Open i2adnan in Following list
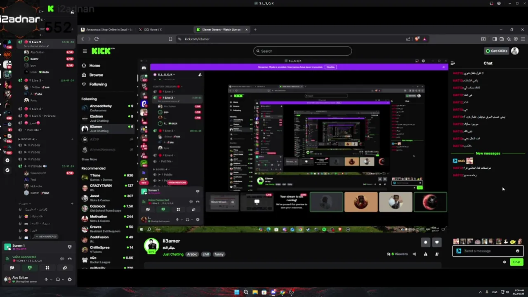Image resolution: width=528 pixels, height=297 pixels. point(107,118)
